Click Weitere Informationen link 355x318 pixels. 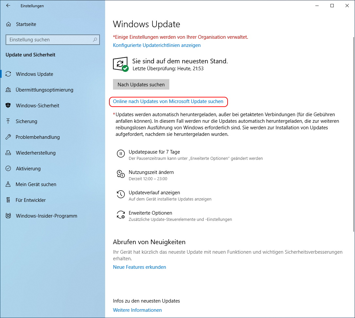138,310
